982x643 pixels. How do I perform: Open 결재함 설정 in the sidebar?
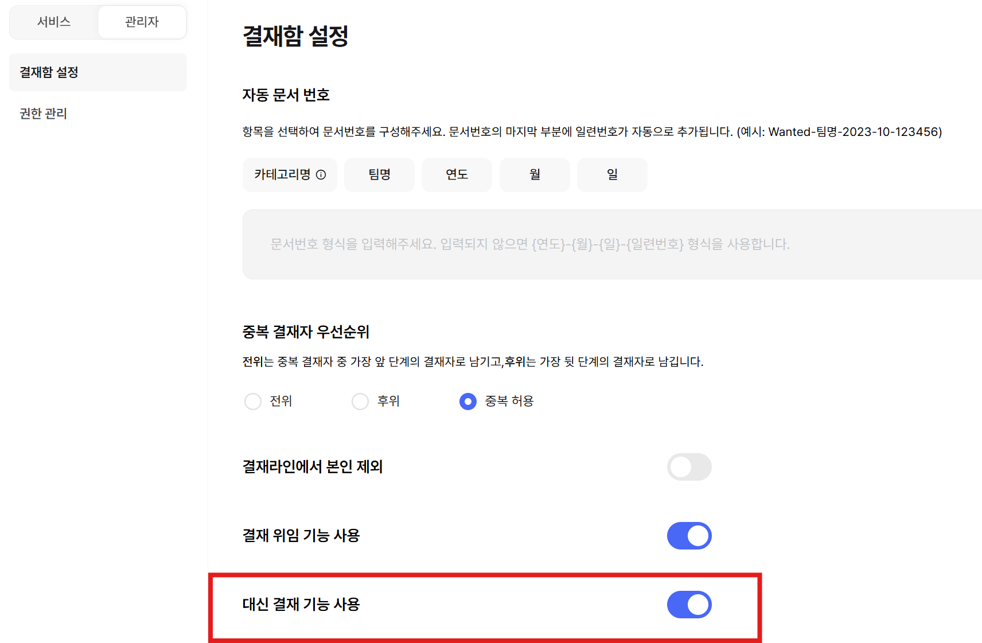click(x=49, y=72)
